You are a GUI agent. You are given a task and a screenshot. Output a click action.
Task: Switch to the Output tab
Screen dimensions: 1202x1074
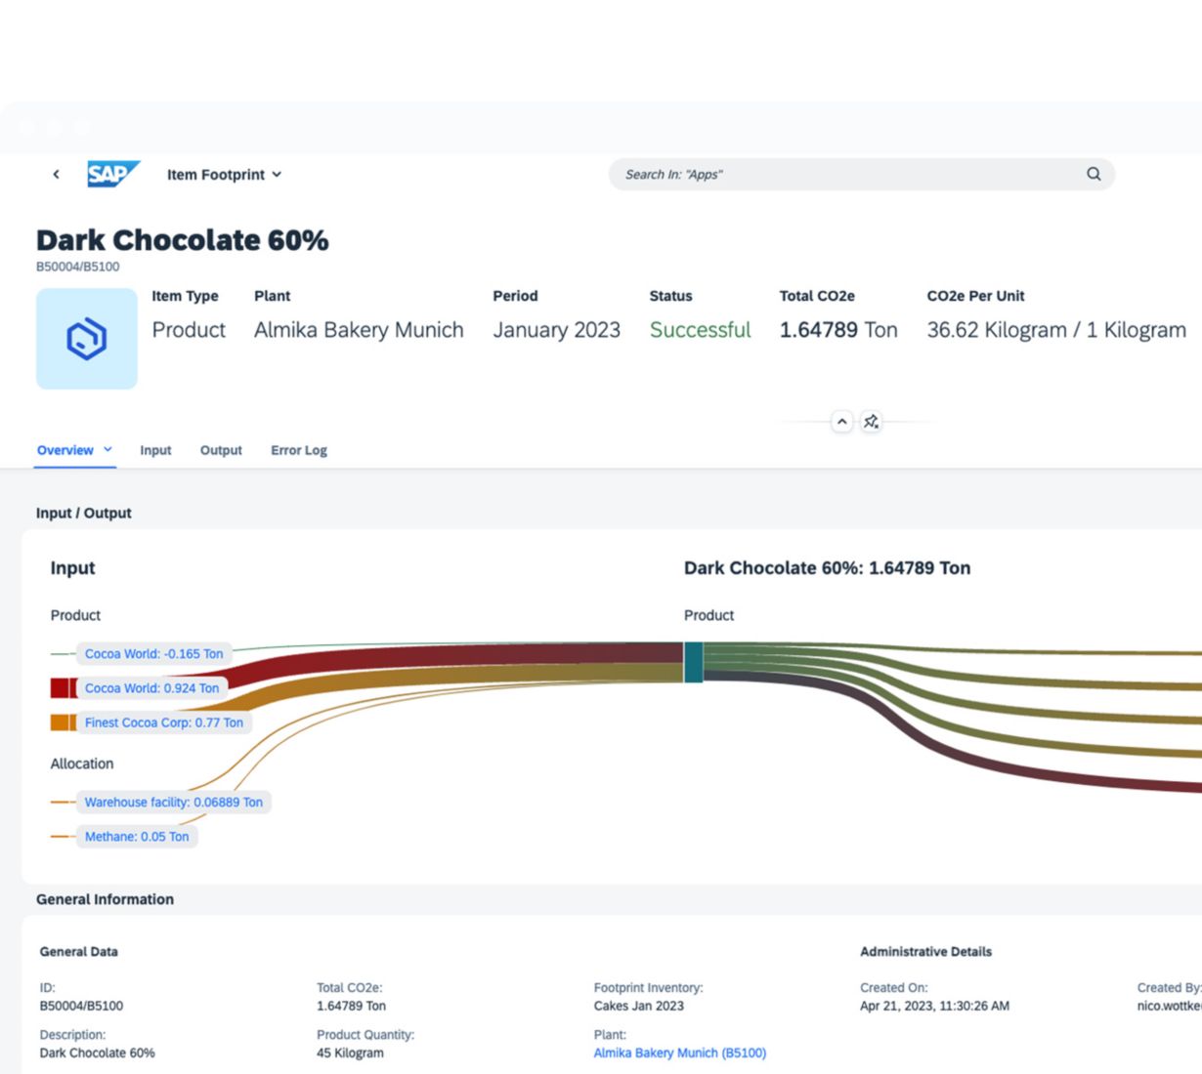tap(221, 450)
